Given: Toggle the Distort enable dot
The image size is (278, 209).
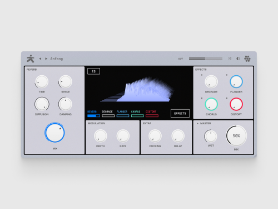Looking at the screenshot, I should (227, 98).
